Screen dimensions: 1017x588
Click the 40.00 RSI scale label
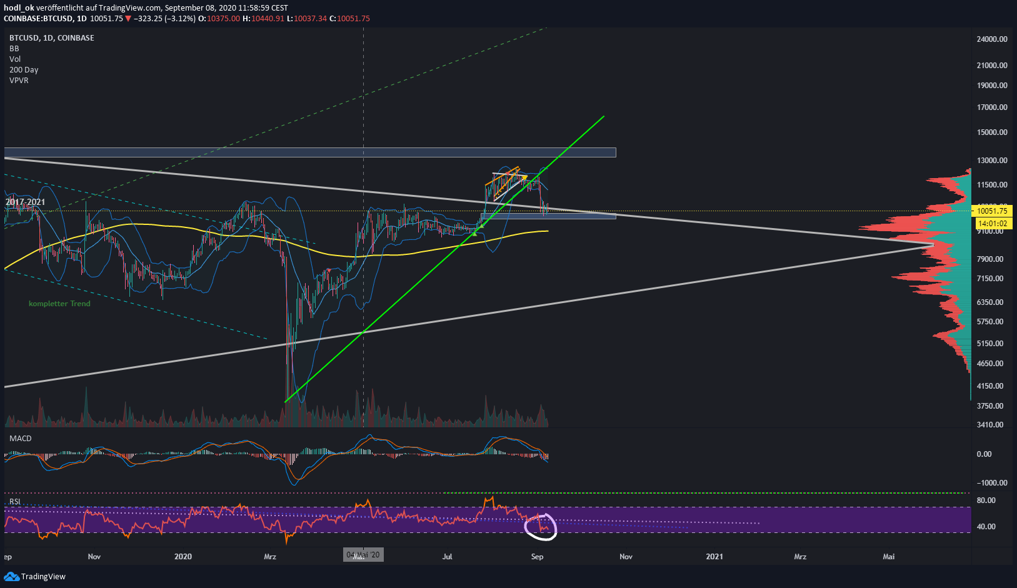click(986, 527)
